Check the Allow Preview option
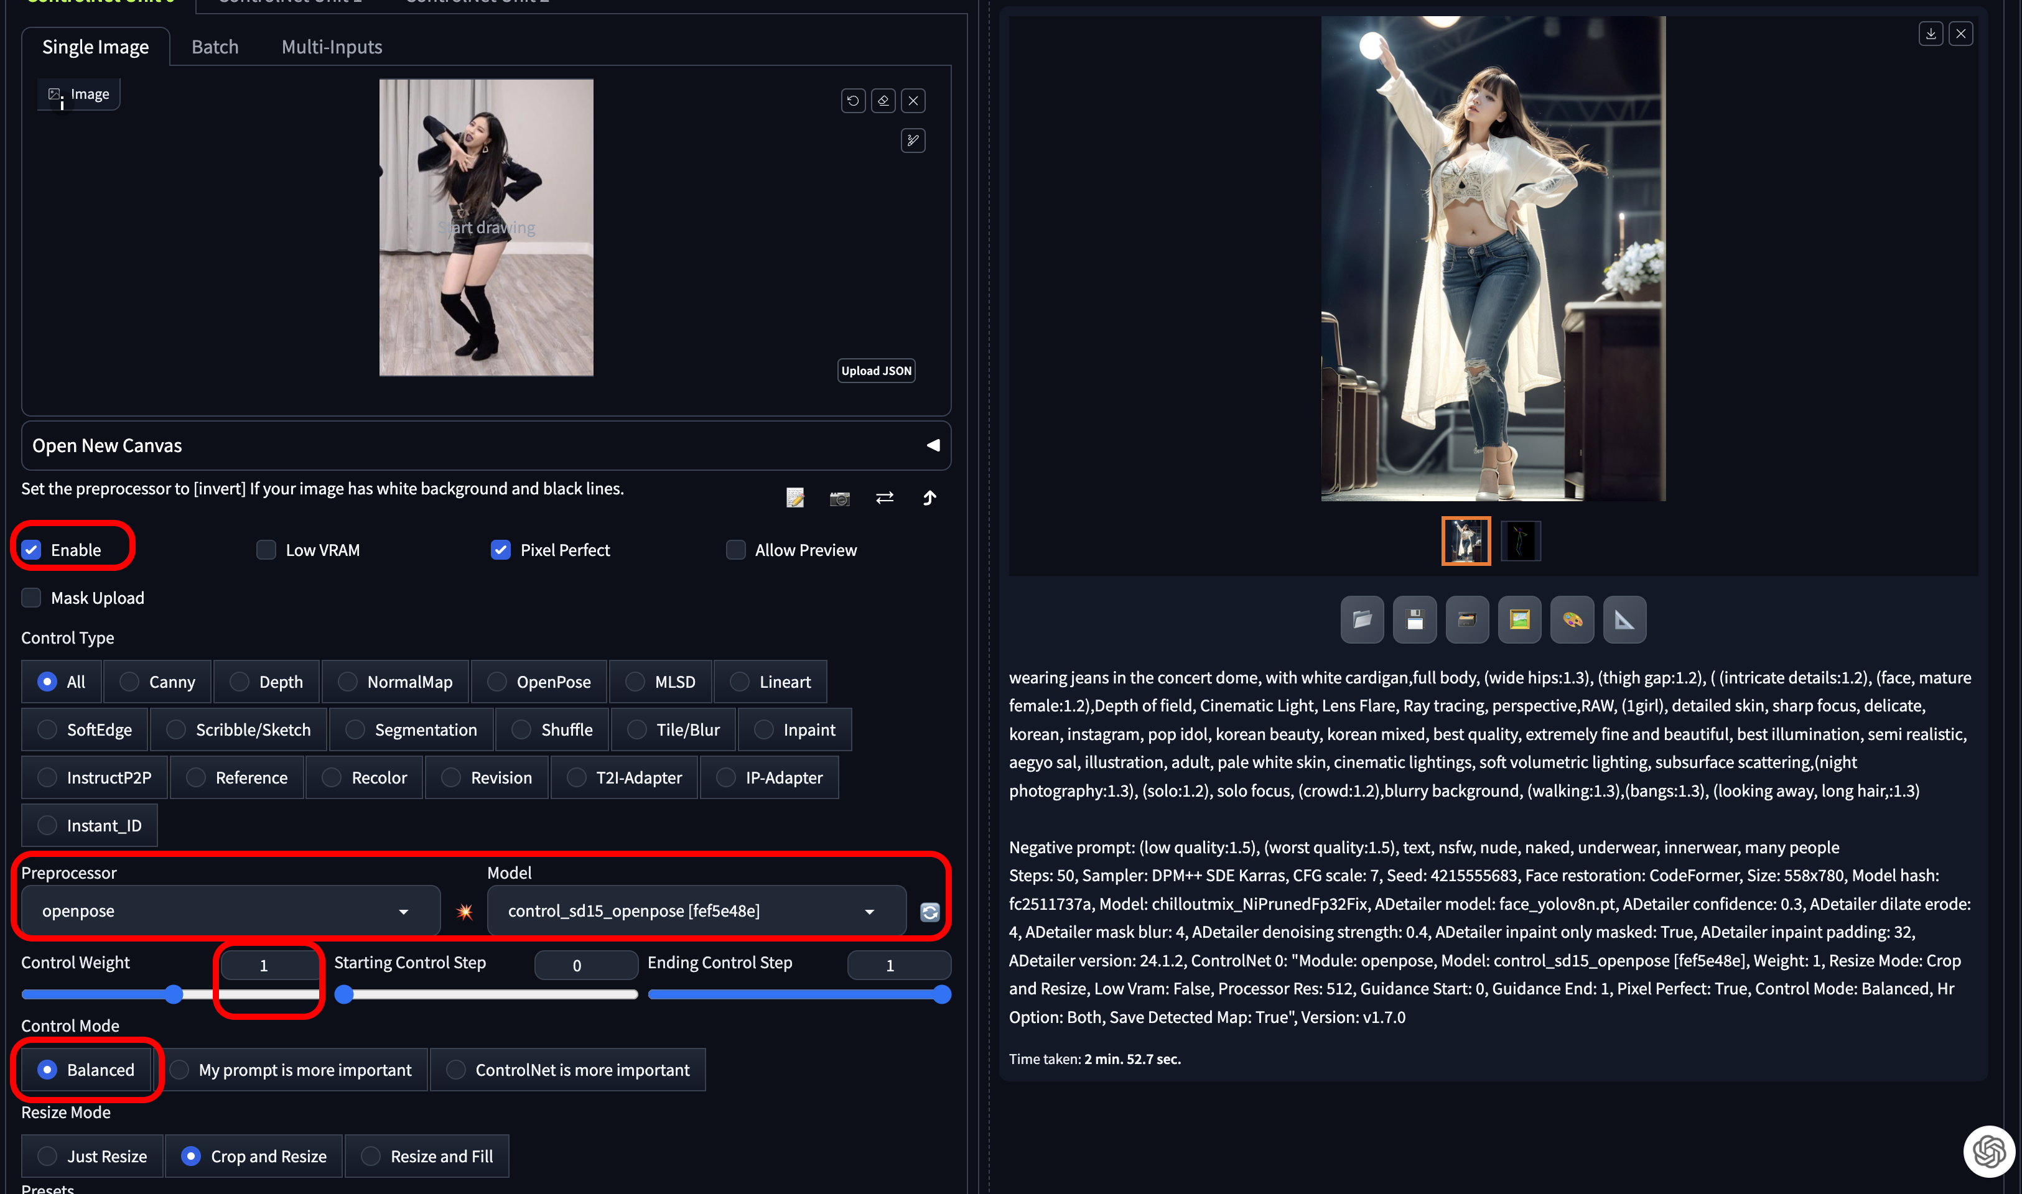 735,550
